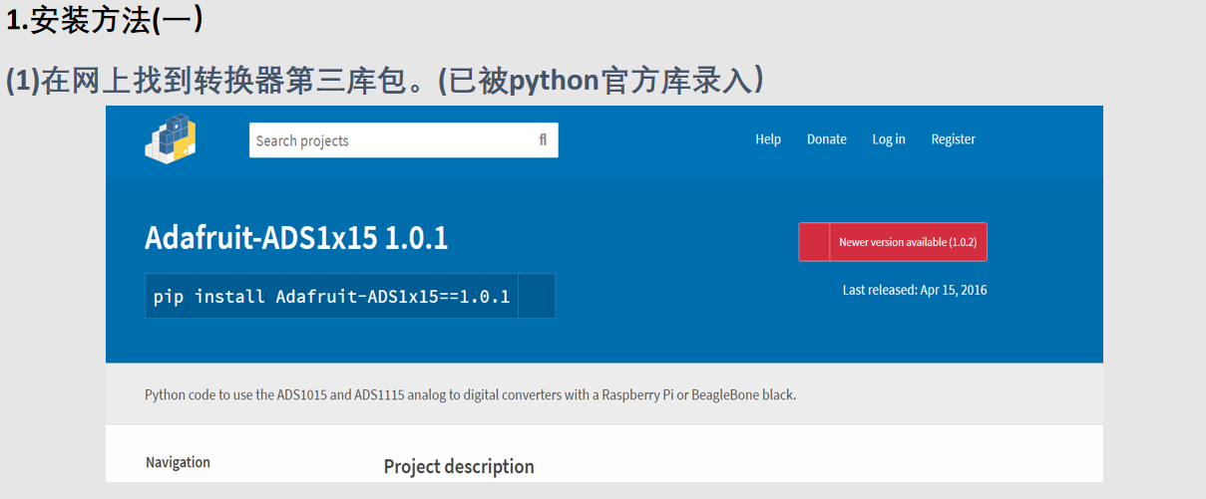
Task: Open the Donate page link
Action: coord(827,139)
